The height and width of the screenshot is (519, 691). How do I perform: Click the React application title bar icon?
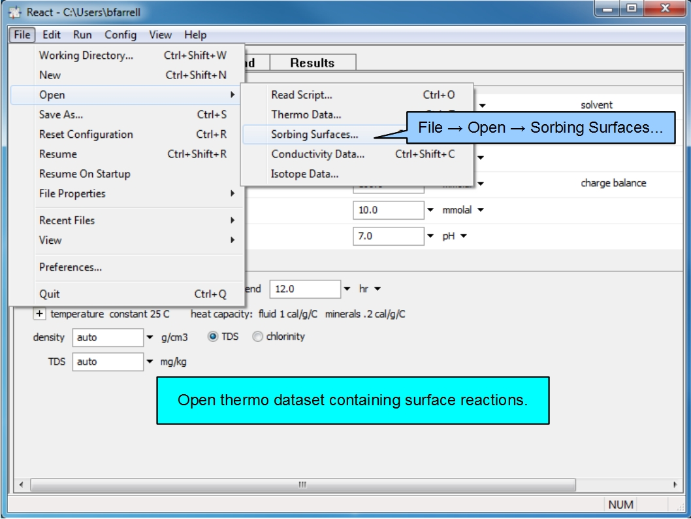[x=14, y=12]
